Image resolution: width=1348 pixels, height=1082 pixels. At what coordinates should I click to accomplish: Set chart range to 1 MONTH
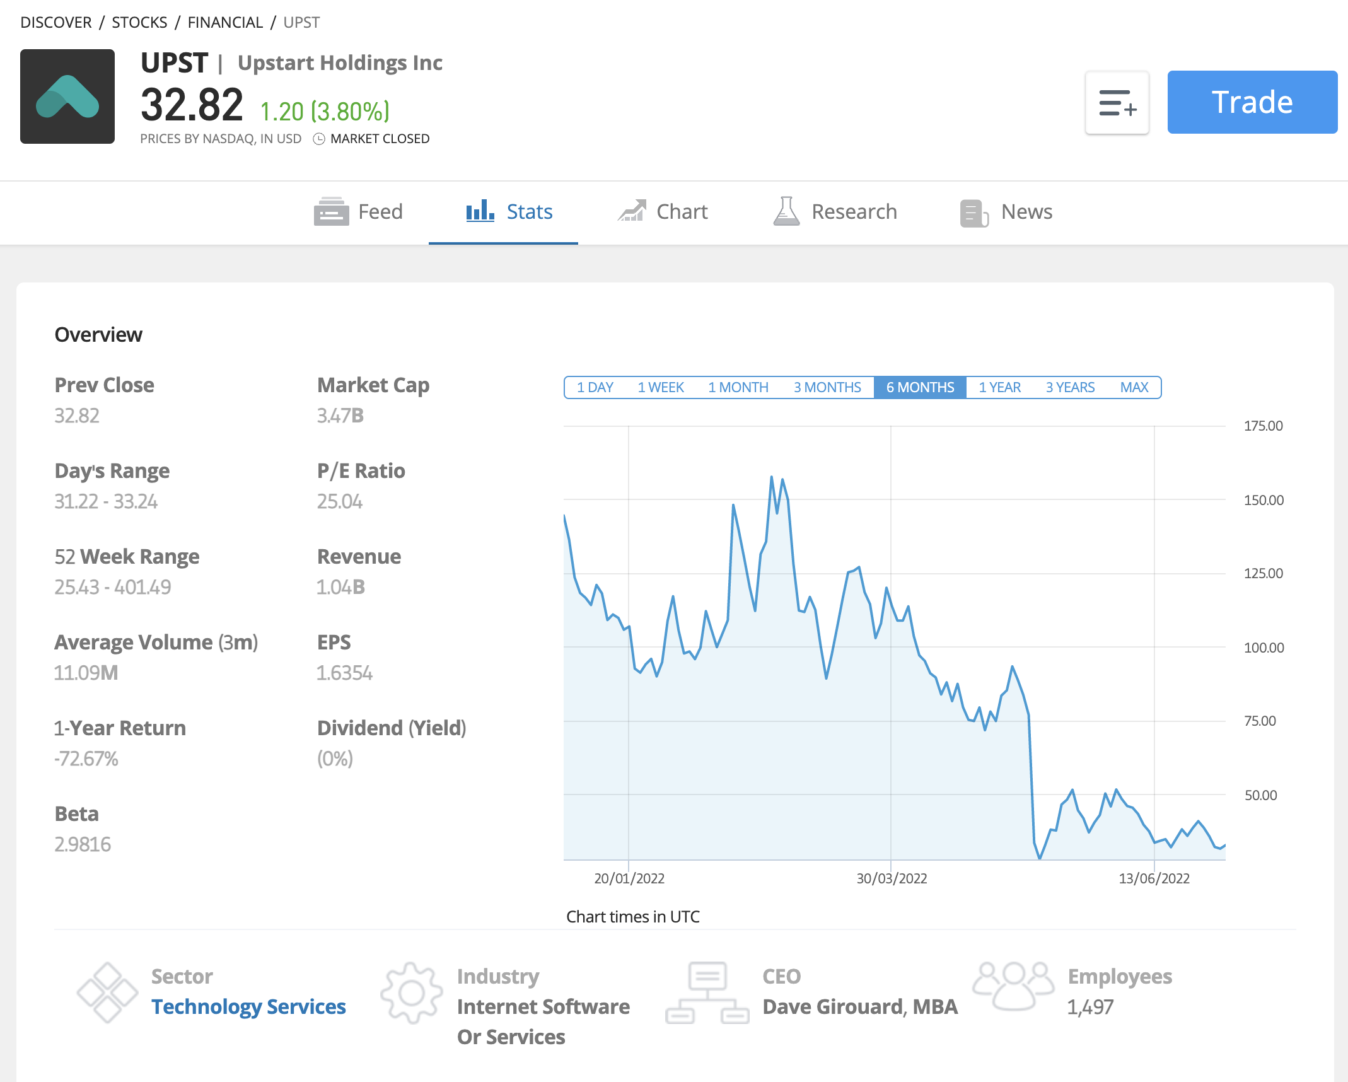click(738, 387)
